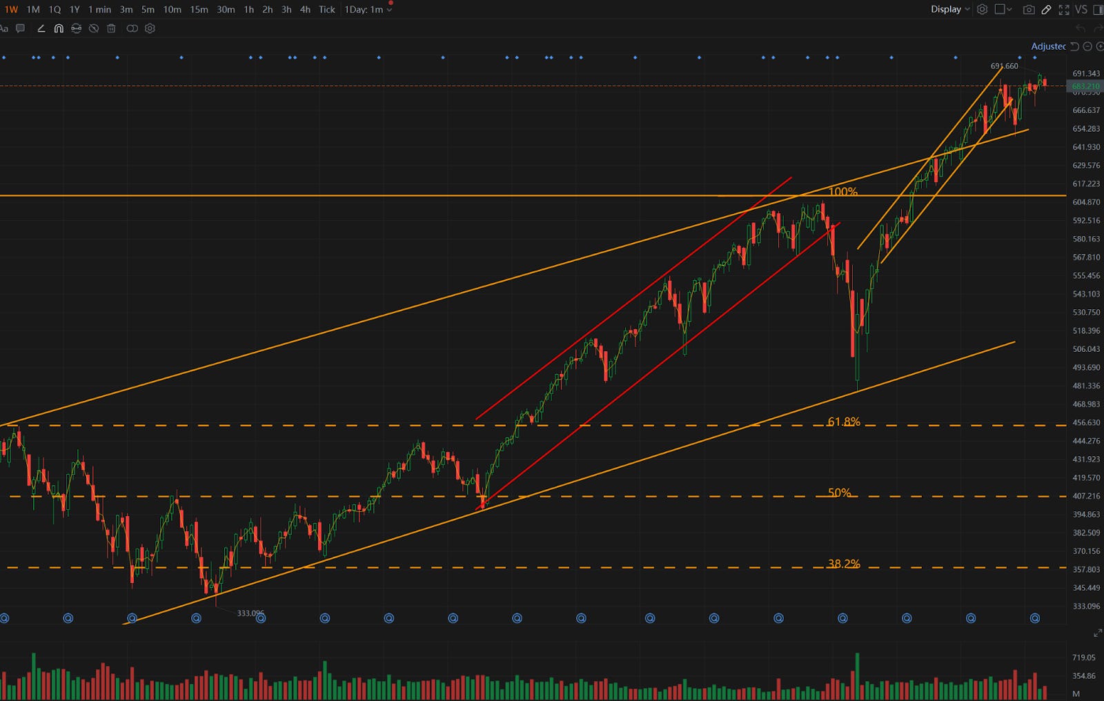Click the current price label on the axis
Viewport: 1104px width, 701px height.
1085,86
